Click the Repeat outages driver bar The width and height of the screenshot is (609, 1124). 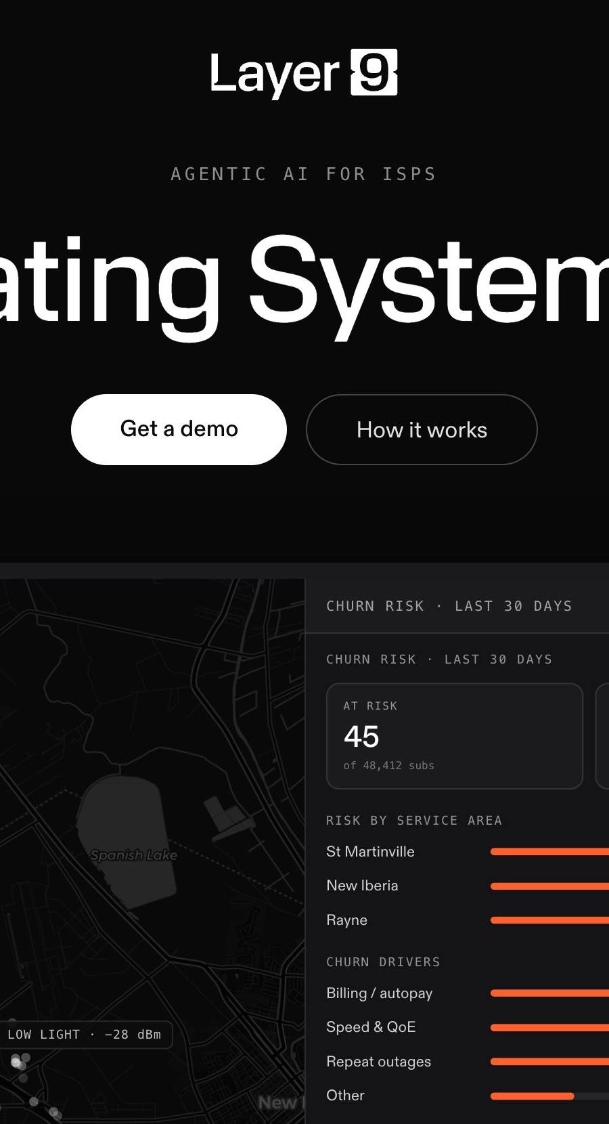(549, 1062)
